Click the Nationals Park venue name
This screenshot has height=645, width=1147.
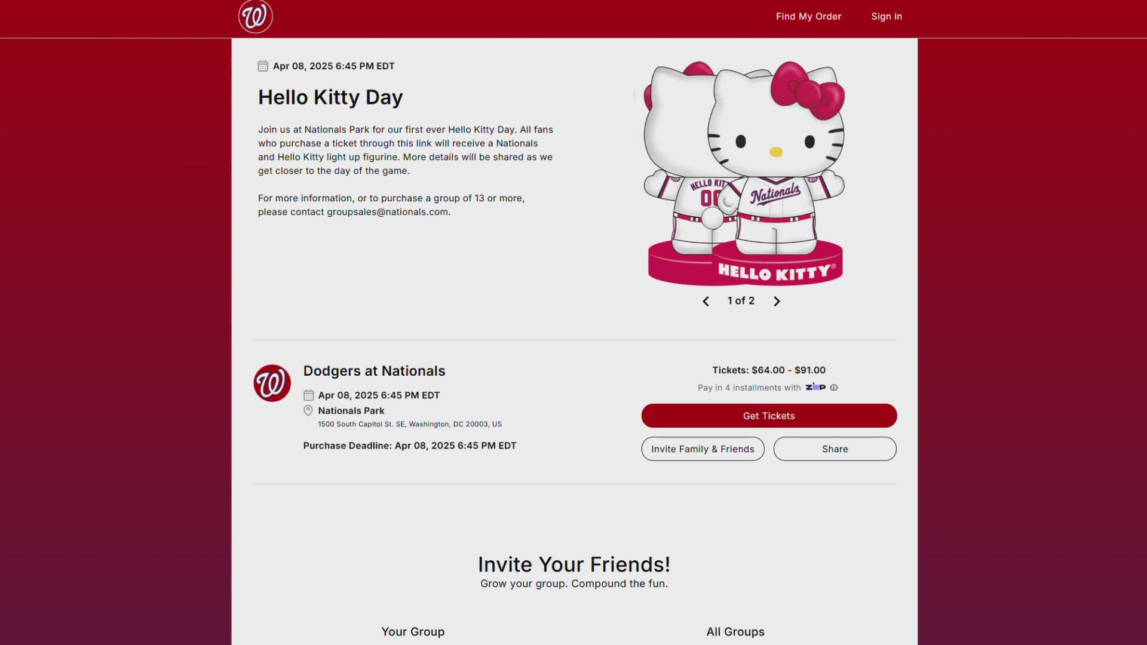pos(351,411)
